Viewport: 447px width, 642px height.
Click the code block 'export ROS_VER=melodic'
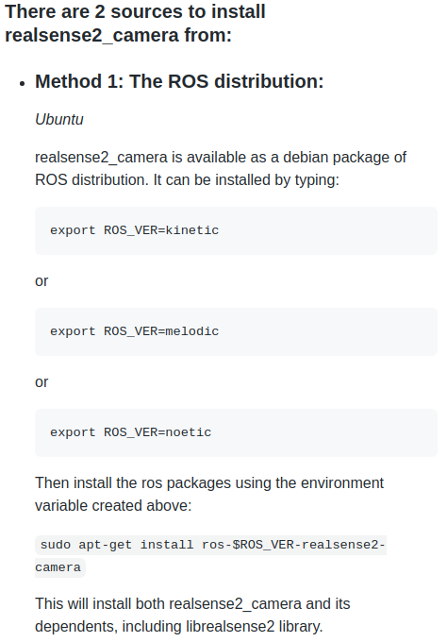pos(236,331)
